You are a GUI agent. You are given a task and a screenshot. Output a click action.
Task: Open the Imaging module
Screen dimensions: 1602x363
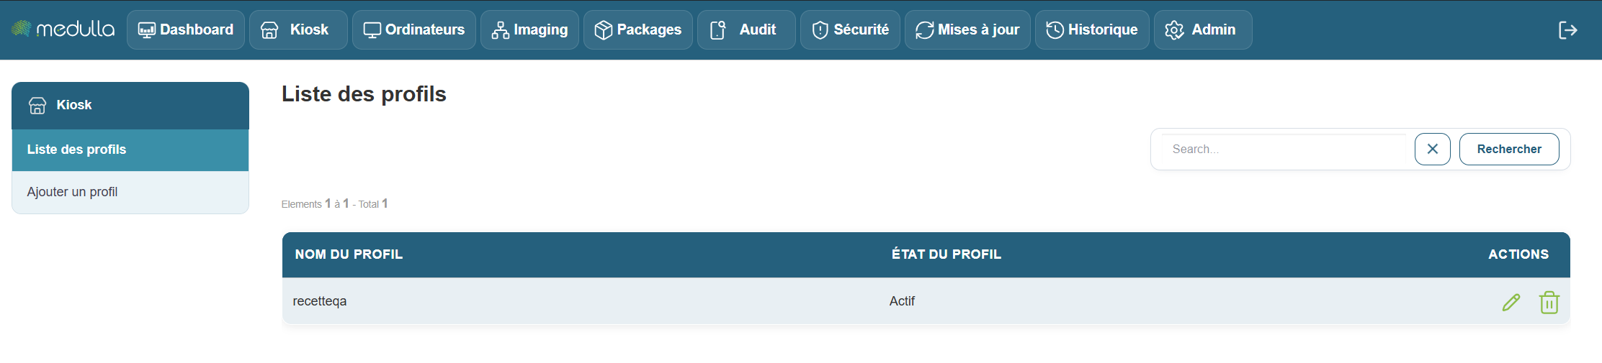(x=529, y=30)
